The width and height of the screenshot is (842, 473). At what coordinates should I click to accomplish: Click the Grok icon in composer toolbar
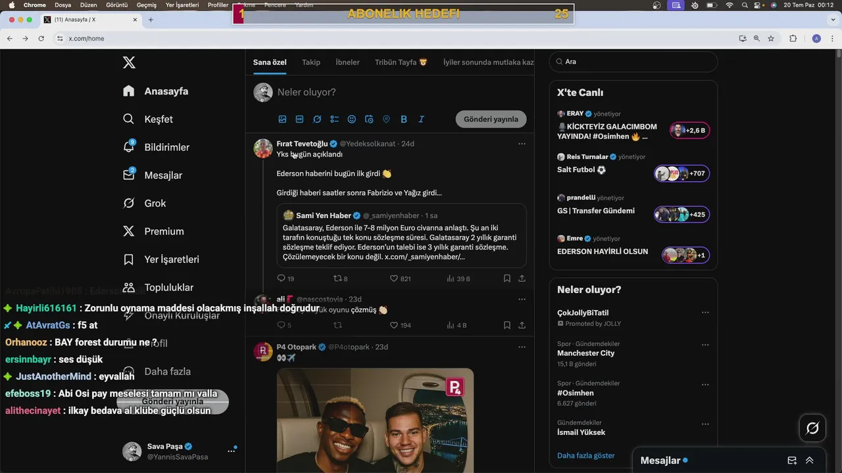click(x=317, y=119)
